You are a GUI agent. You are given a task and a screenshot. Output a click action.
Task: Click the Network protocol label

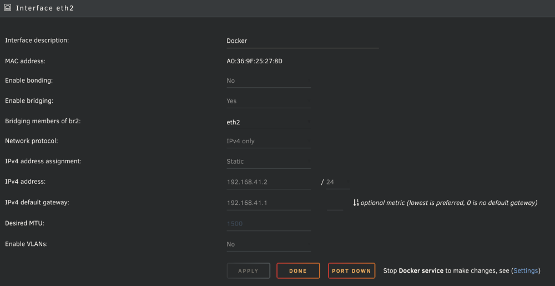coord(32,141)
